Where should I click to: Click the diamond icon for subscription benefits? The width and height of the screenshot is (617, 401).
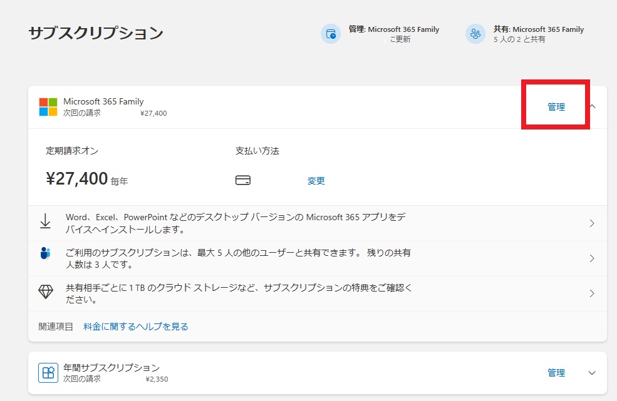point(46,292)
